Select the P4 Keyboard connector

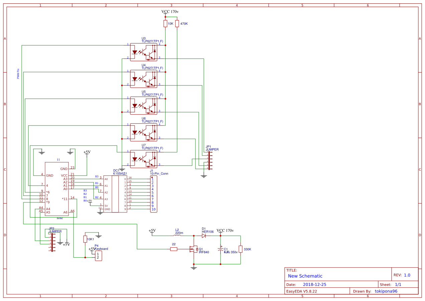tap(98, 256)
